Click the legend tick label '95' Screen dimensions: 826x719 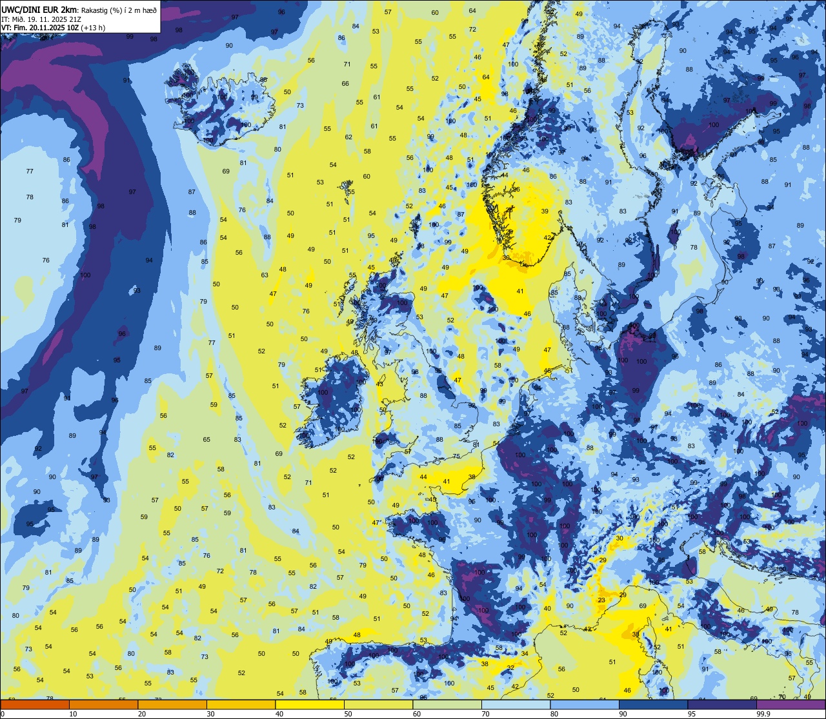click(692, 714)
